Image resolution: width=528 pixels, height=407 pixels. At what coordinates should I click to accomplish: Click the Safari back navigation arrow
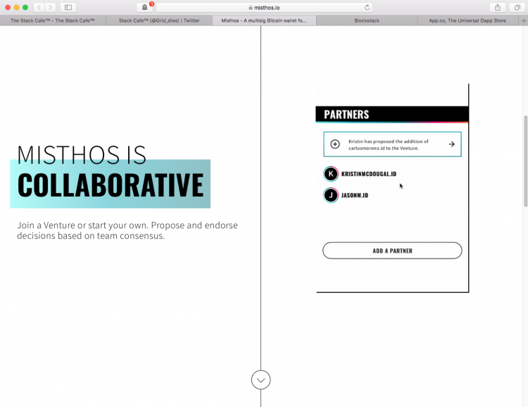[x=39, y=7]
